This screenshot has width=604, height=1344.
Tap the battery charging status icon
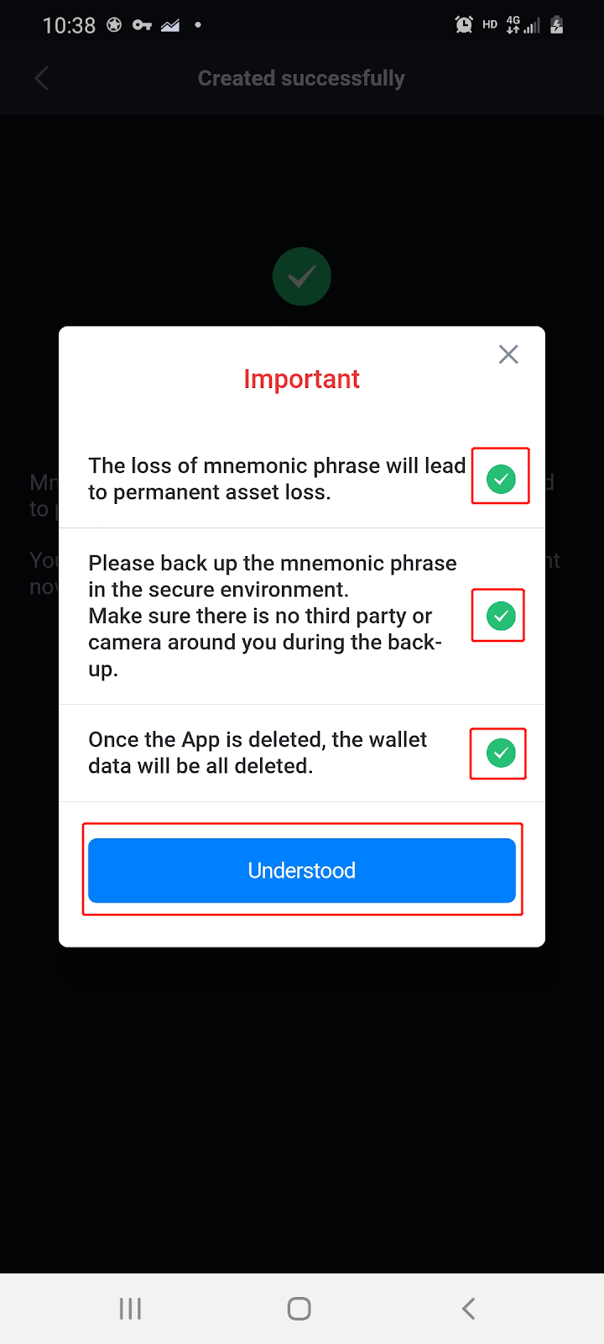pyautogui.click(x=556, y=25)
